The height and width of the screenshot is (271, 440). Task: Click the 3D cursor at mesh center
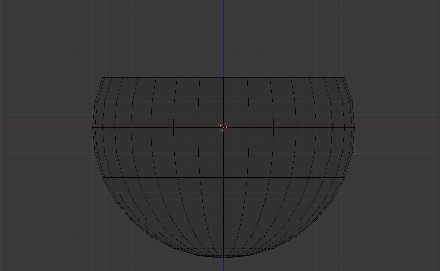click(223, 127)
